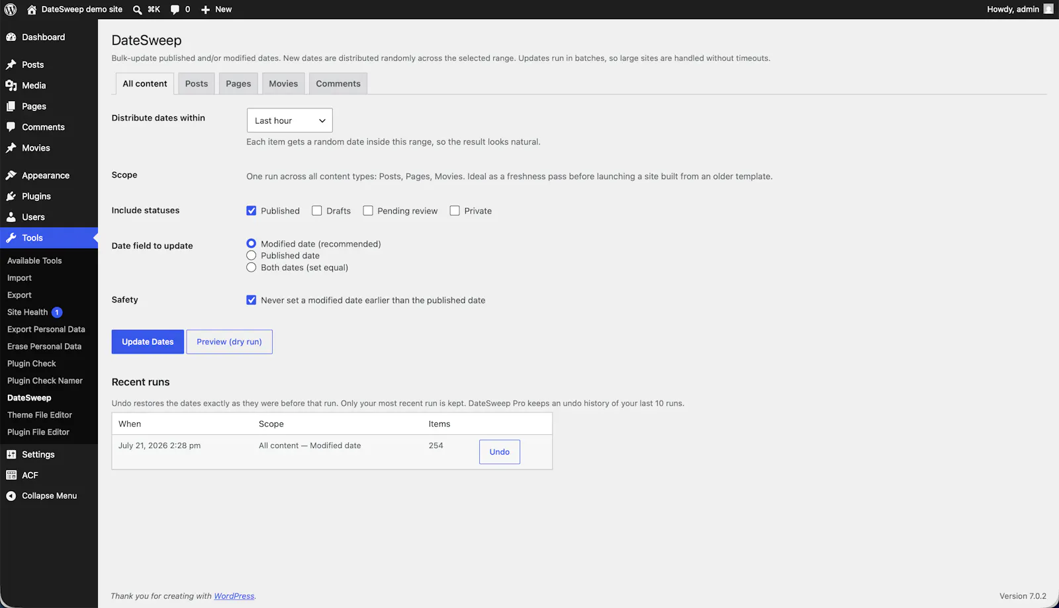Click the July 21, 2026 2:28 pm cell
Screen dimensions: 1059x608
tap(160, 446)
